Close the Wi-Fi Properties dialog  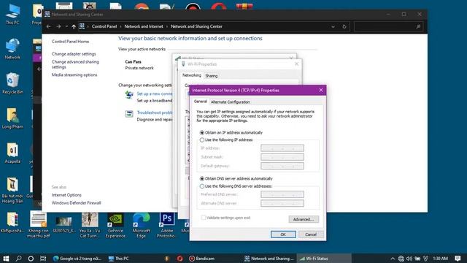point(296,64)
